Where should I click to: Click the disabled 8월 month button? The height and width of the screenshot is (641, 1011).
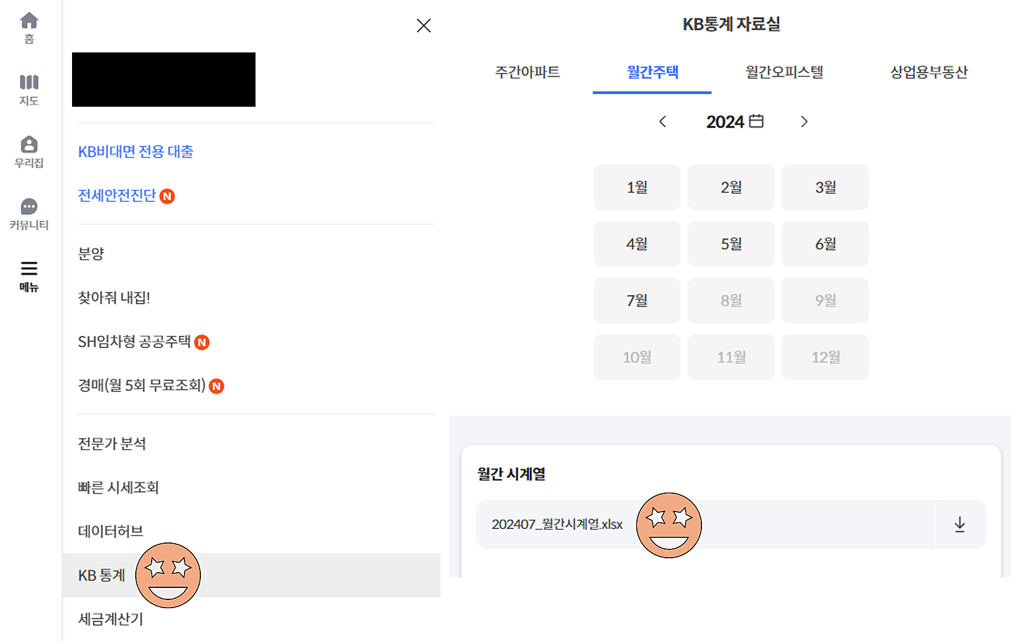coord(731,301)
